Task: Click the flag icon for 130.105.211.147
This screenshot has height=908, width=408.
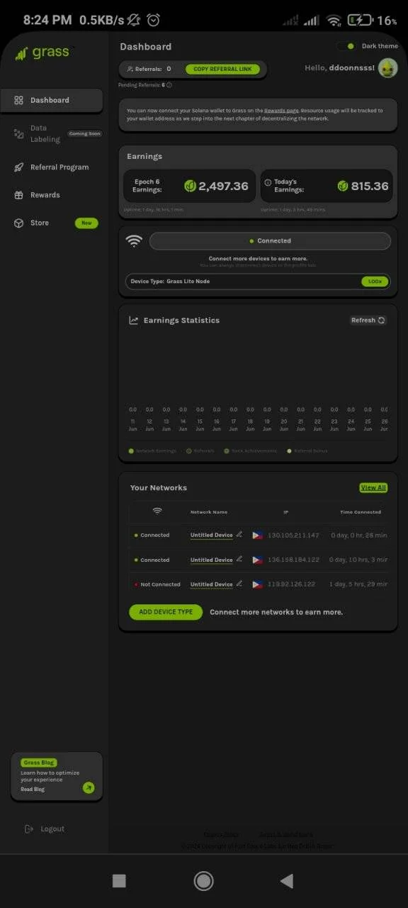Action: tap(257, 535)
